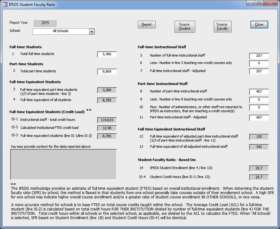Click 'Calculated institutional FTES credit load' label

49,128
